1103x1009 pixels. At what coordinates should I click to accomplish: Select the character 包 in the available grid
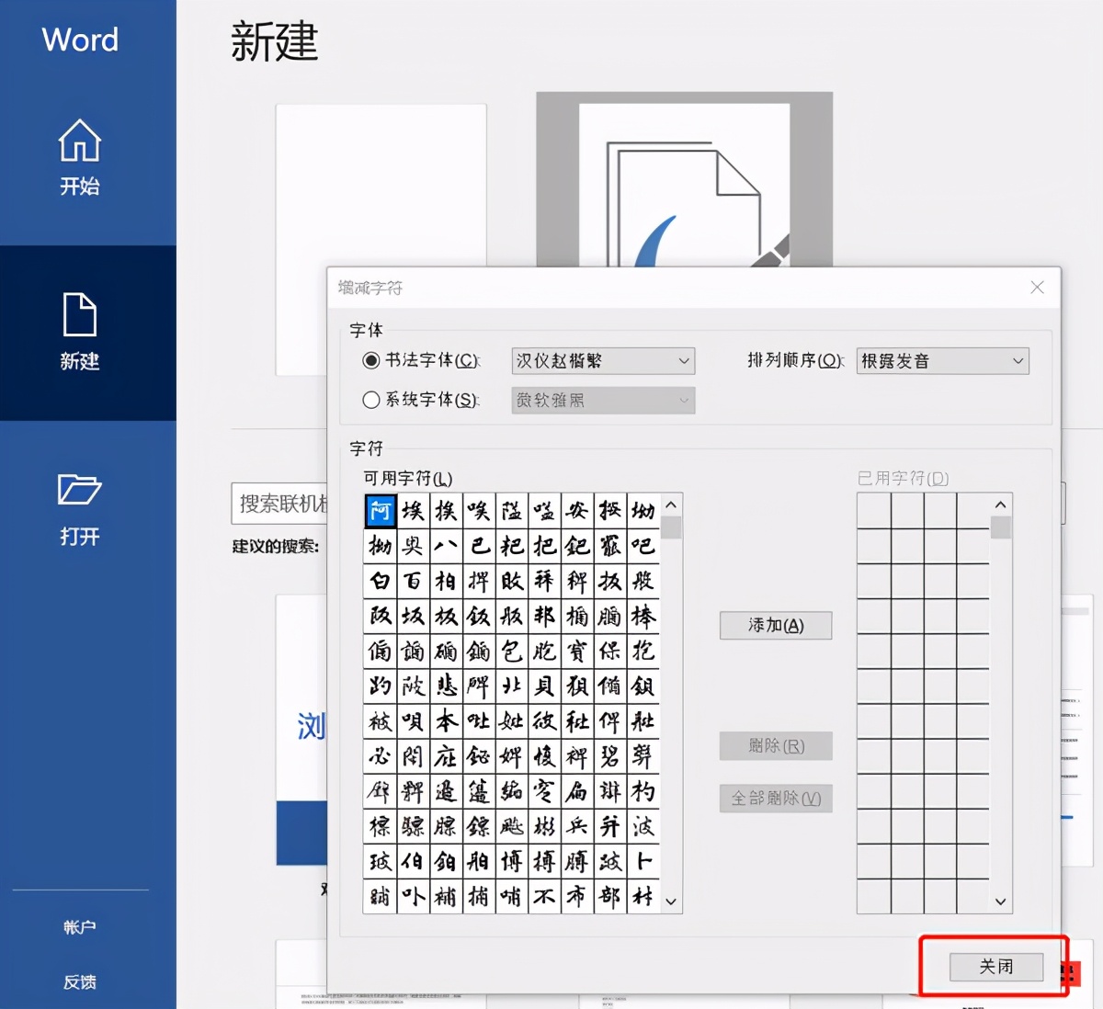click(x=512, y=651)
